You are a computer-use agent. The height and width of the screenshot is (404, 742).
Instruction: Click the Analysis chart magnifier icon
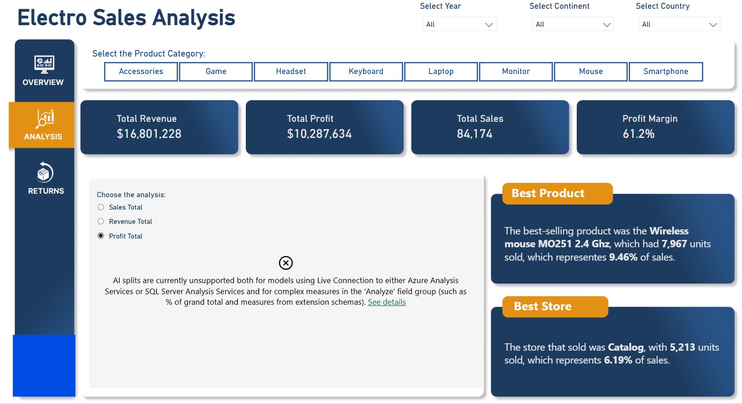point(45,119)
